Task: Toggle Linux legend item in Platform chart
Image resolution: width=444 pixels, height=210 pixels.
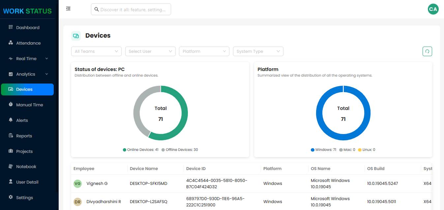Action: coord(367,150)
